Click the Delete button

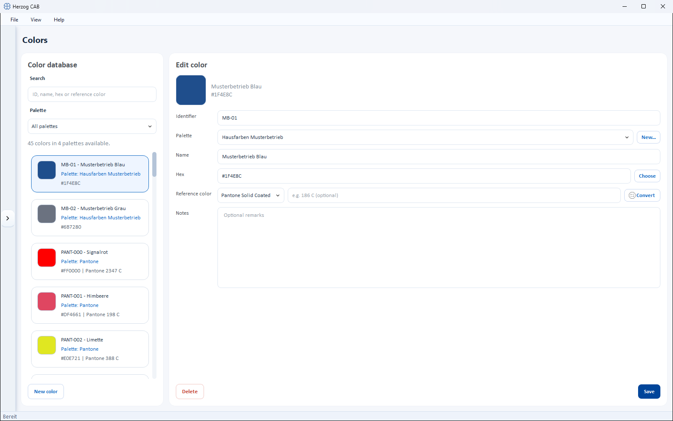(190, 392)
